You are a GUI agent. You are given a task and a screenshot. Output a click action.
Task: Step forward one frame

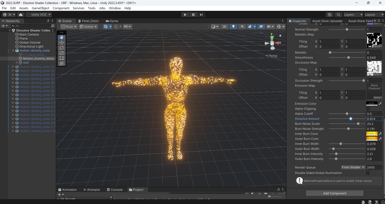tap(202, 15)
